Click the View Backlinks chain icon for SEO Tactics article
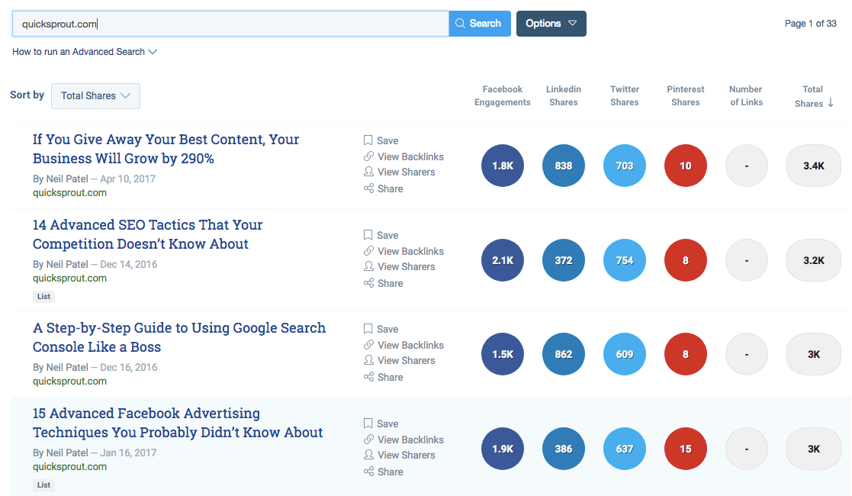The height and width of the screenshot is (496, 852). click(x=368, y=251)
